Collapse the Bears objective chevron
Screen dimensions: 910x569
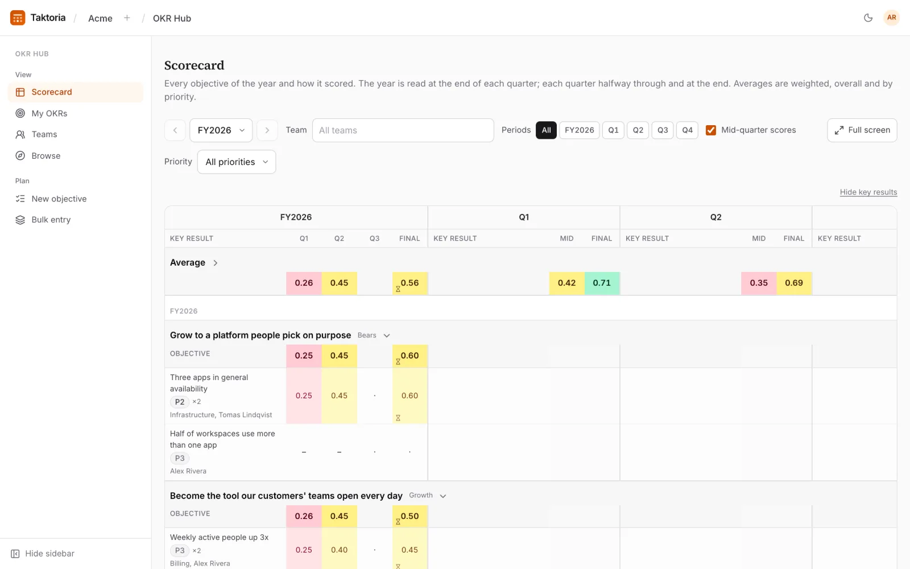387,336
